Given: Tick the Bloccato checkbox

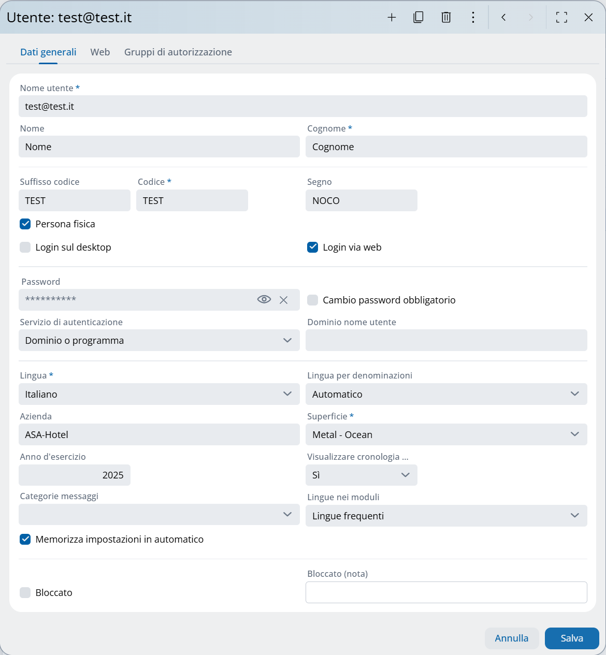Looking at the screenshot, I should click(25, 593).
